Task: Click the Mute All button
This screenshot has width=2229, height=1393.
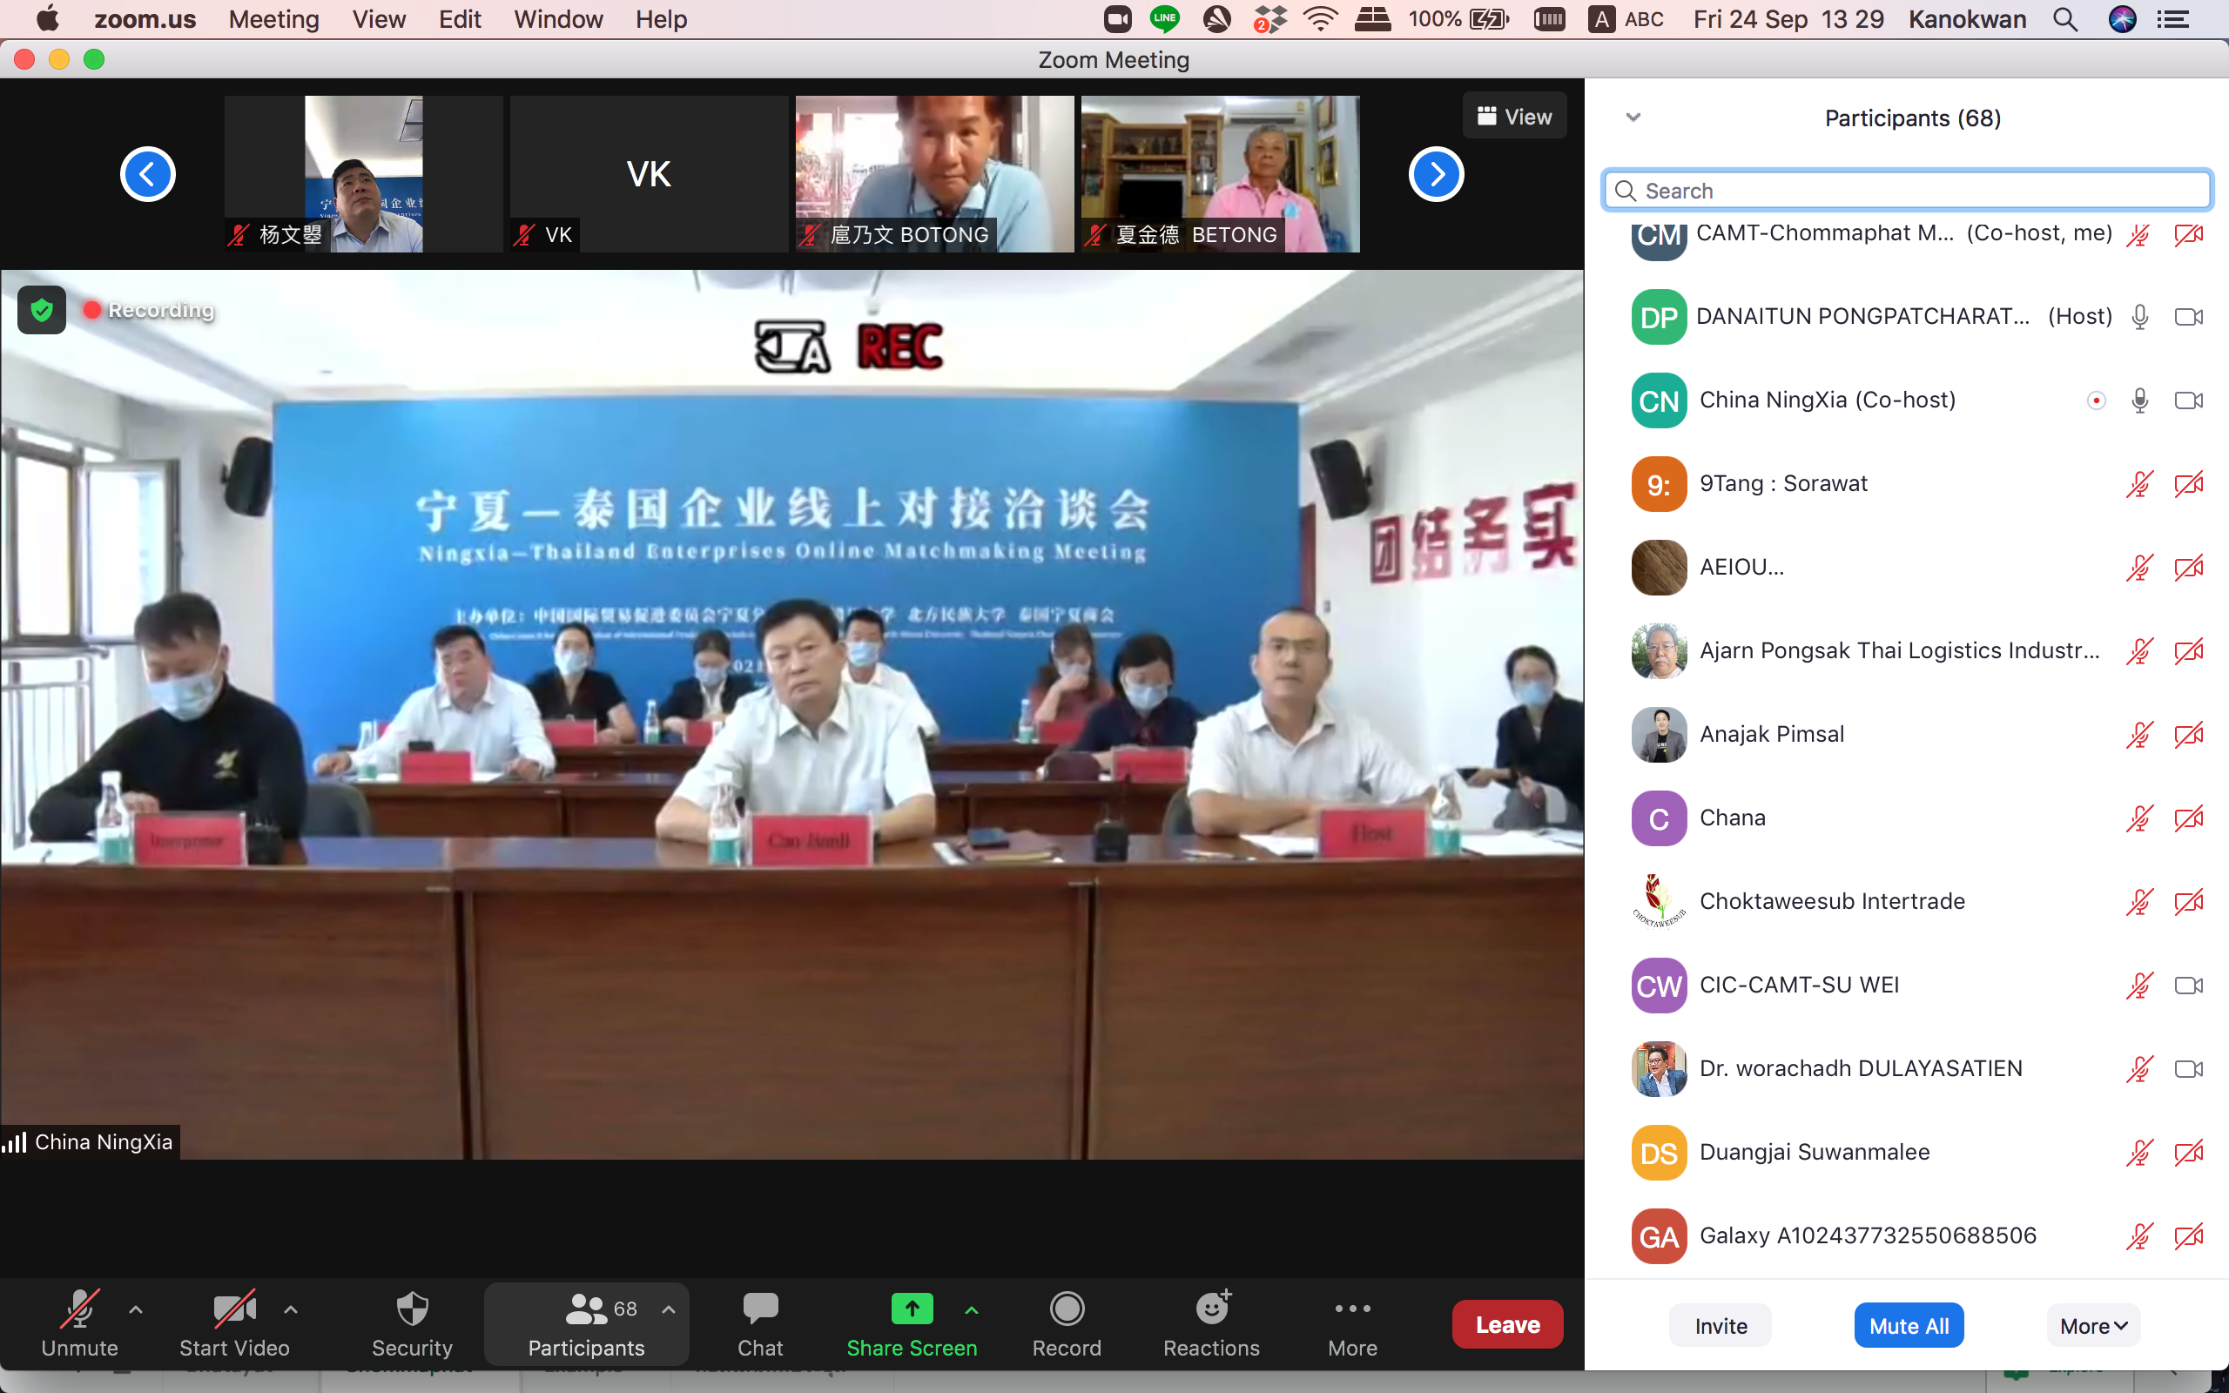Action: point(1908,1326)
